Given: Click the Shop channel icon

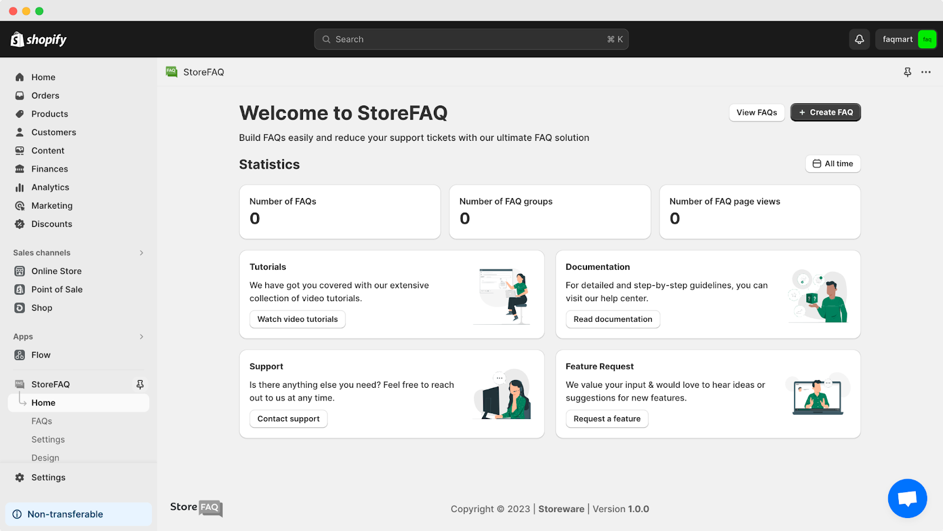Looking at the screenshot, I should tap(19, 308).
